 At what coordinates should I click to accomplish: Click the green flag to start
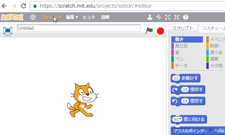click(x=149, y=30)
